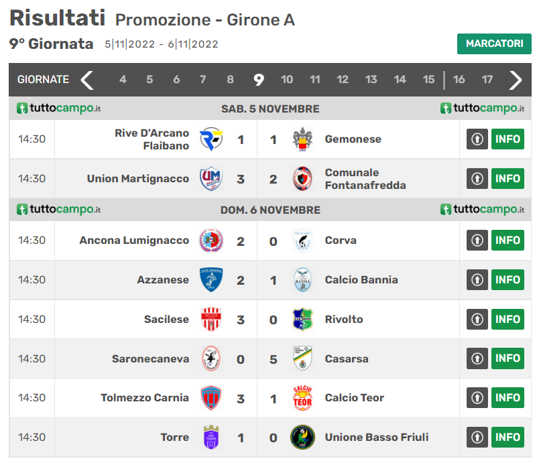Go to previous giornate with left chevron
Viewport: 537px width, 465px height.
[x=87, y=80]
